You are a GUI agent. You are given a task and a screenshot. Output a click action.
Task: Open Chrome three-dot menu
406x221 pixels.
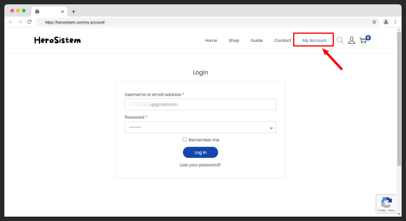coord(395,22)
